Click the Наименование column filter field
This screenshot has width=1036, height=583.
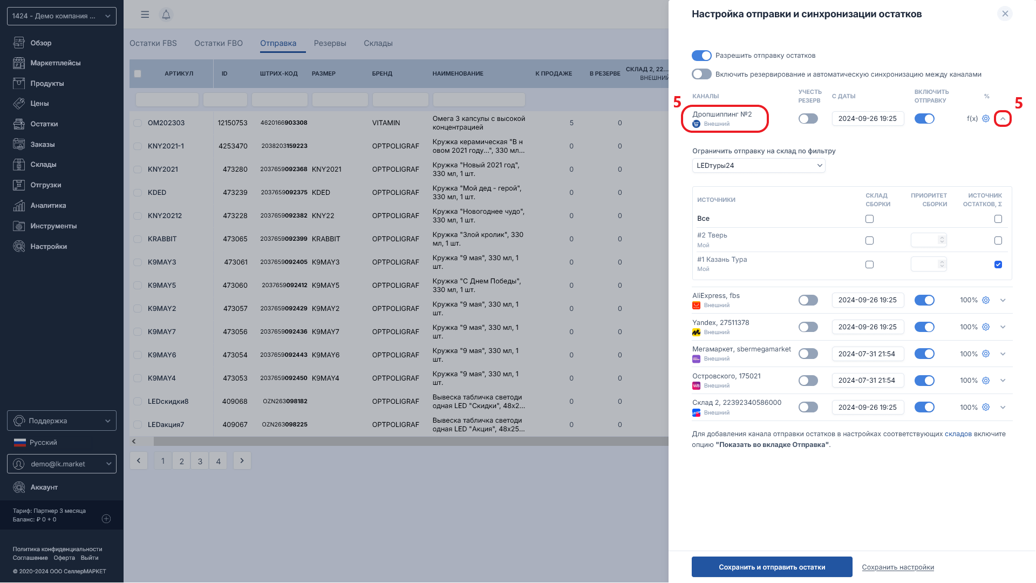coord(479,100)
